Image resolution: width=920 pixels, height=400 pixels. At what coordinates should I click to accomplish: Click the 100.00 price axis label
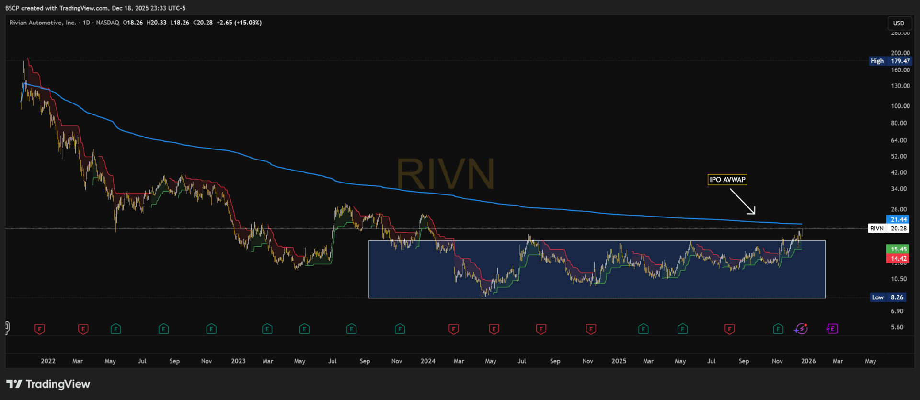[x=900, y=106]
